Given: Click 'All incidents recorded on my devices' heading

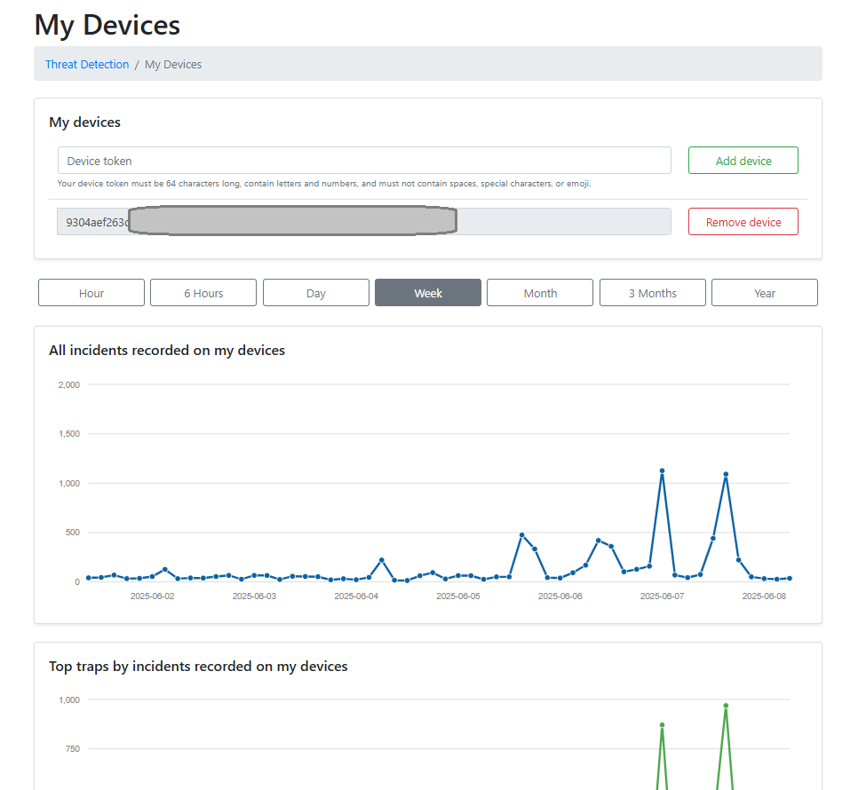Looking at the screenshot, I should (167, 351).
